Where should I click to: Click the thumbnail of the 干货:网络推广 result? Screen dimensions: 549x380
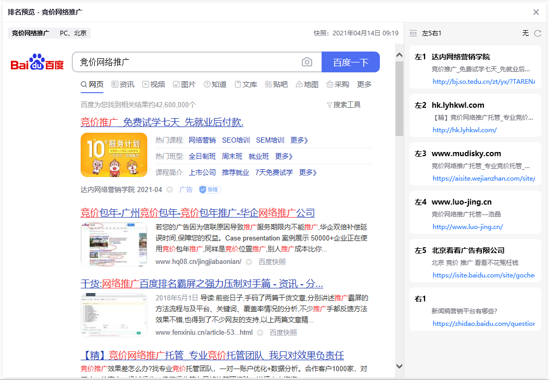(114, 315)
